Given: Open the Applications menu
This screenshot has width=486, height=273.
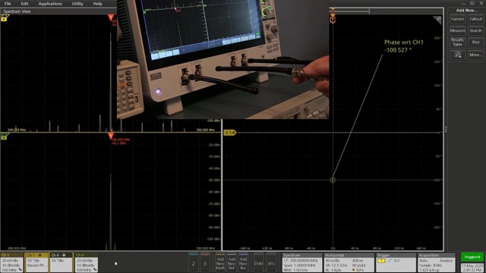Looking at the screenshot, I should pyautogui.click(x=50, y=4).
